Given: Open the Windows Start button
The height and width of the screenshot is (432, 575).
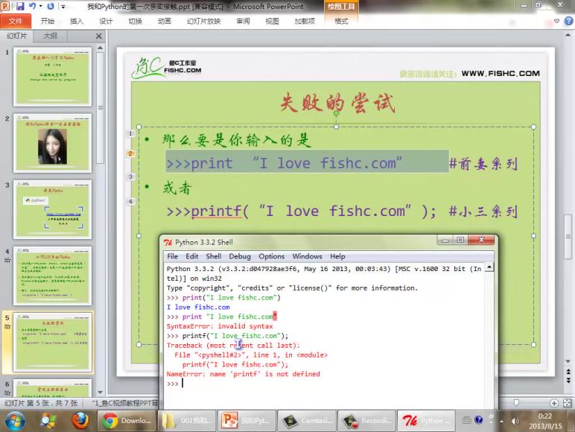Looking at the screenshot, I should point(15,421).
